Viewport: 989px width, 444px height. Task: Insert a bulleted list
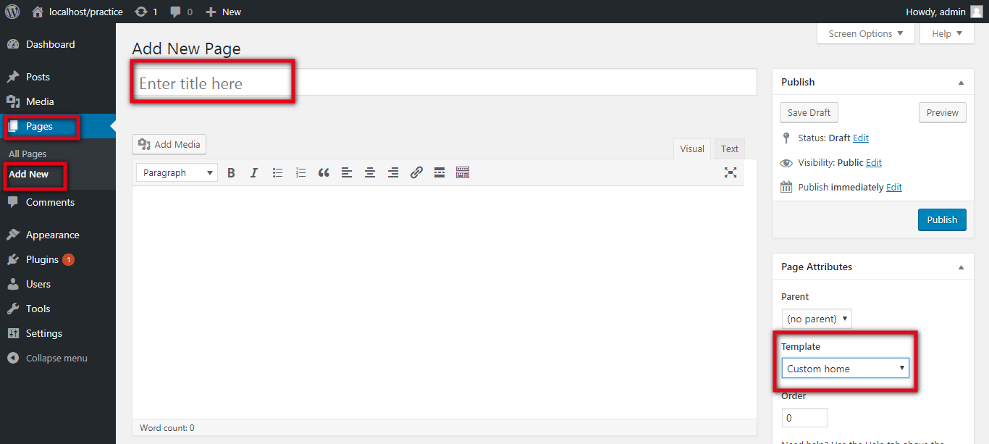[277, 173]
